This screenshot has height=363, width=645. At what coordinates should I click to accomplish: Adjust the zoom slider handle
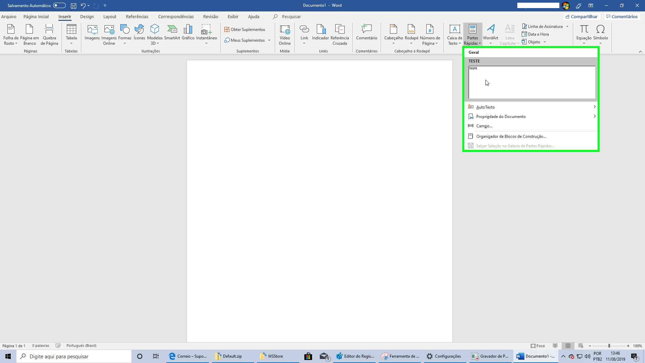609,346
